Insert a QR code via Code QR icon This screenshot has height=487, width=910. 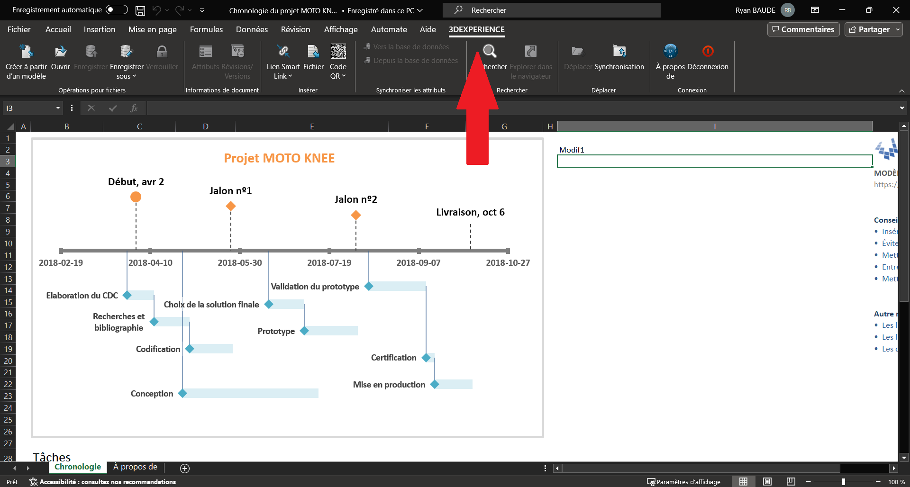pos(338,52)
